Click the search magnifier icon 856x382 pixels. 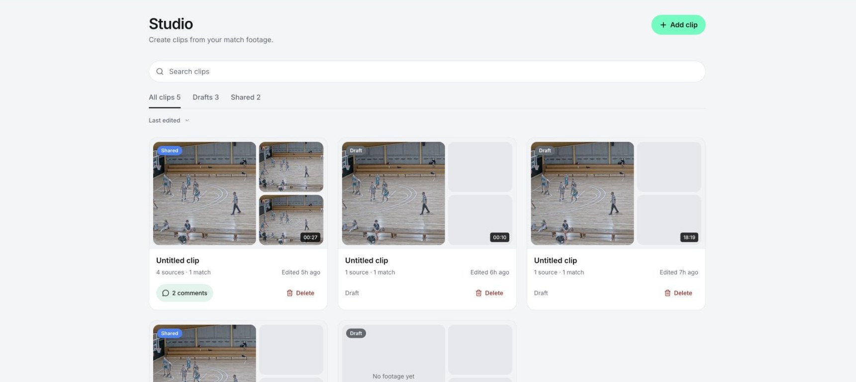160,72
